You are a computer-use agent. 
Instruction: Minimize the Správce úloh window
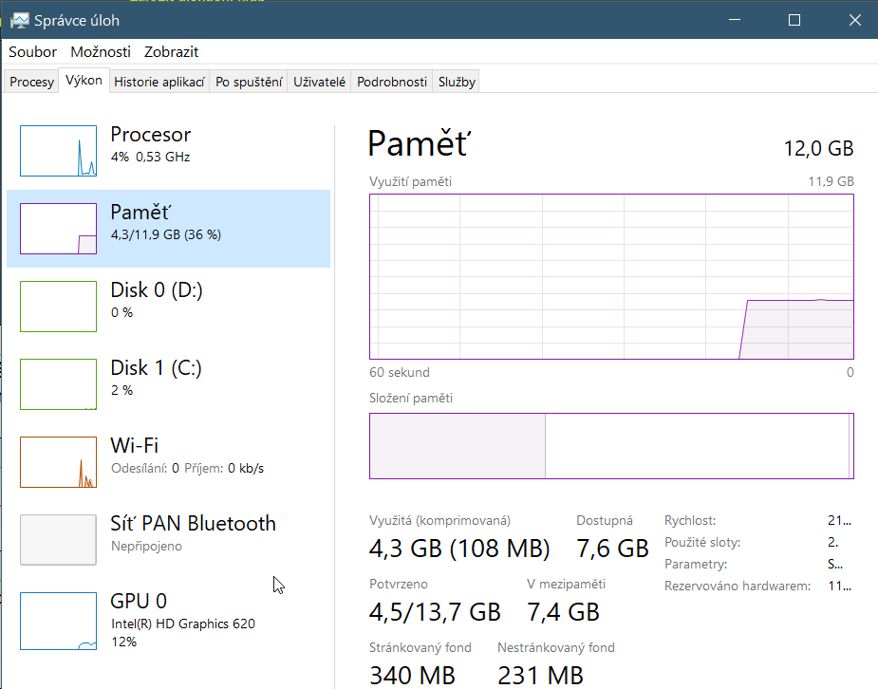point(735,20)
